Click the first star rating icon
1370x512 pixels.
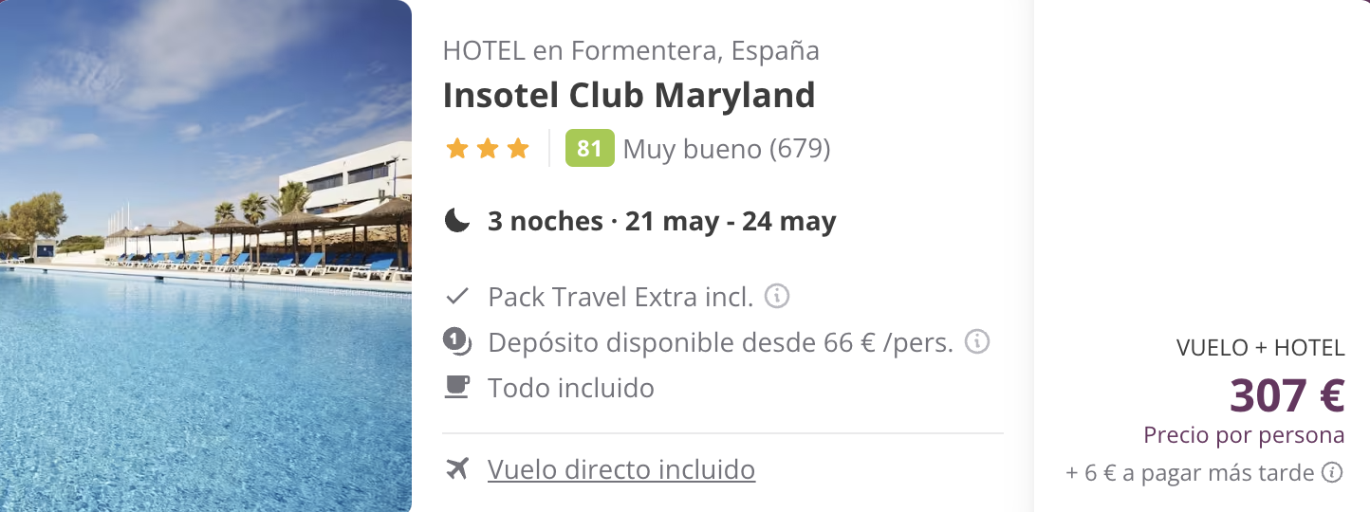tap(457, 149)
